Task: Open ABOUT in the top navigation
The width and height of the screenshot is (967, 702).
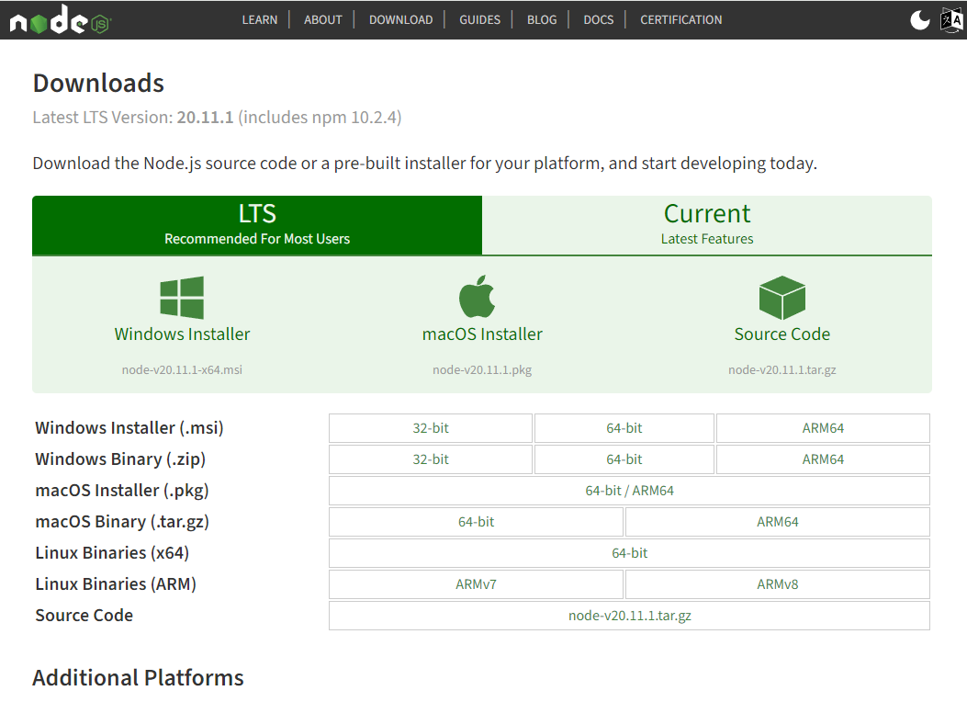Action: tap(322, 19)
